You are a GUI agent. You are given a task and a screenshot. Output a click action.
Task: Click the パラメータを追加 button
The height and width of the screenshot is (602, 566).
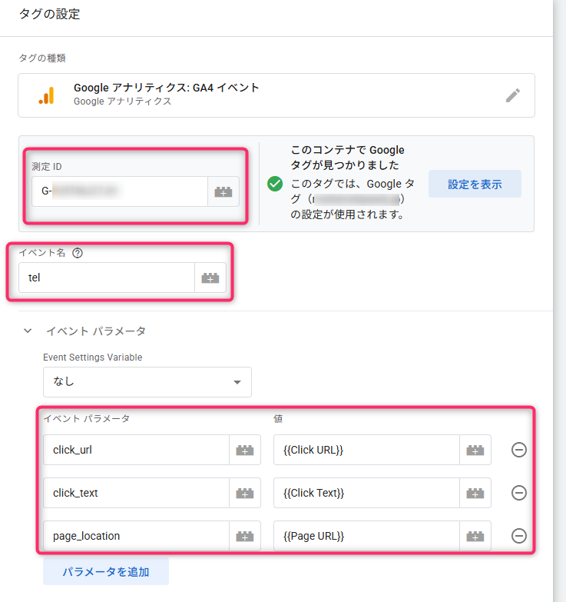coord(105,572)
